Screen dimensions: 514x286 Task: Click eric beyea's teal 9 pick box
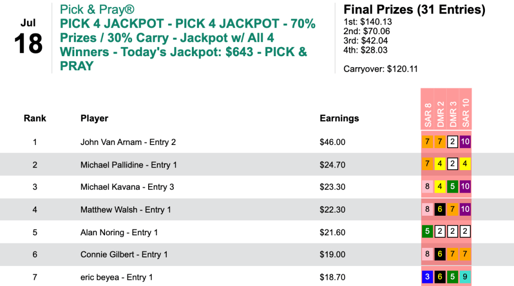(465, 277)
